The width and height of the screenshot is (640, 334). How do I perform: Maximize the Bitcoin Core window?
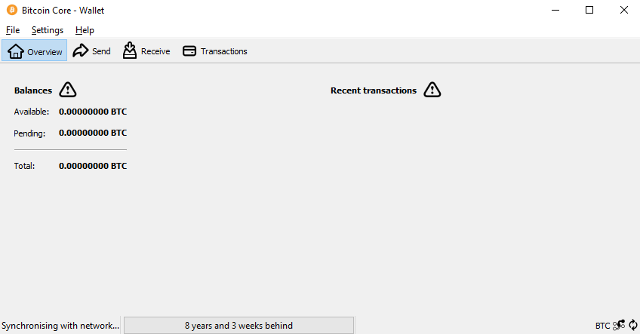pos(589,11)
